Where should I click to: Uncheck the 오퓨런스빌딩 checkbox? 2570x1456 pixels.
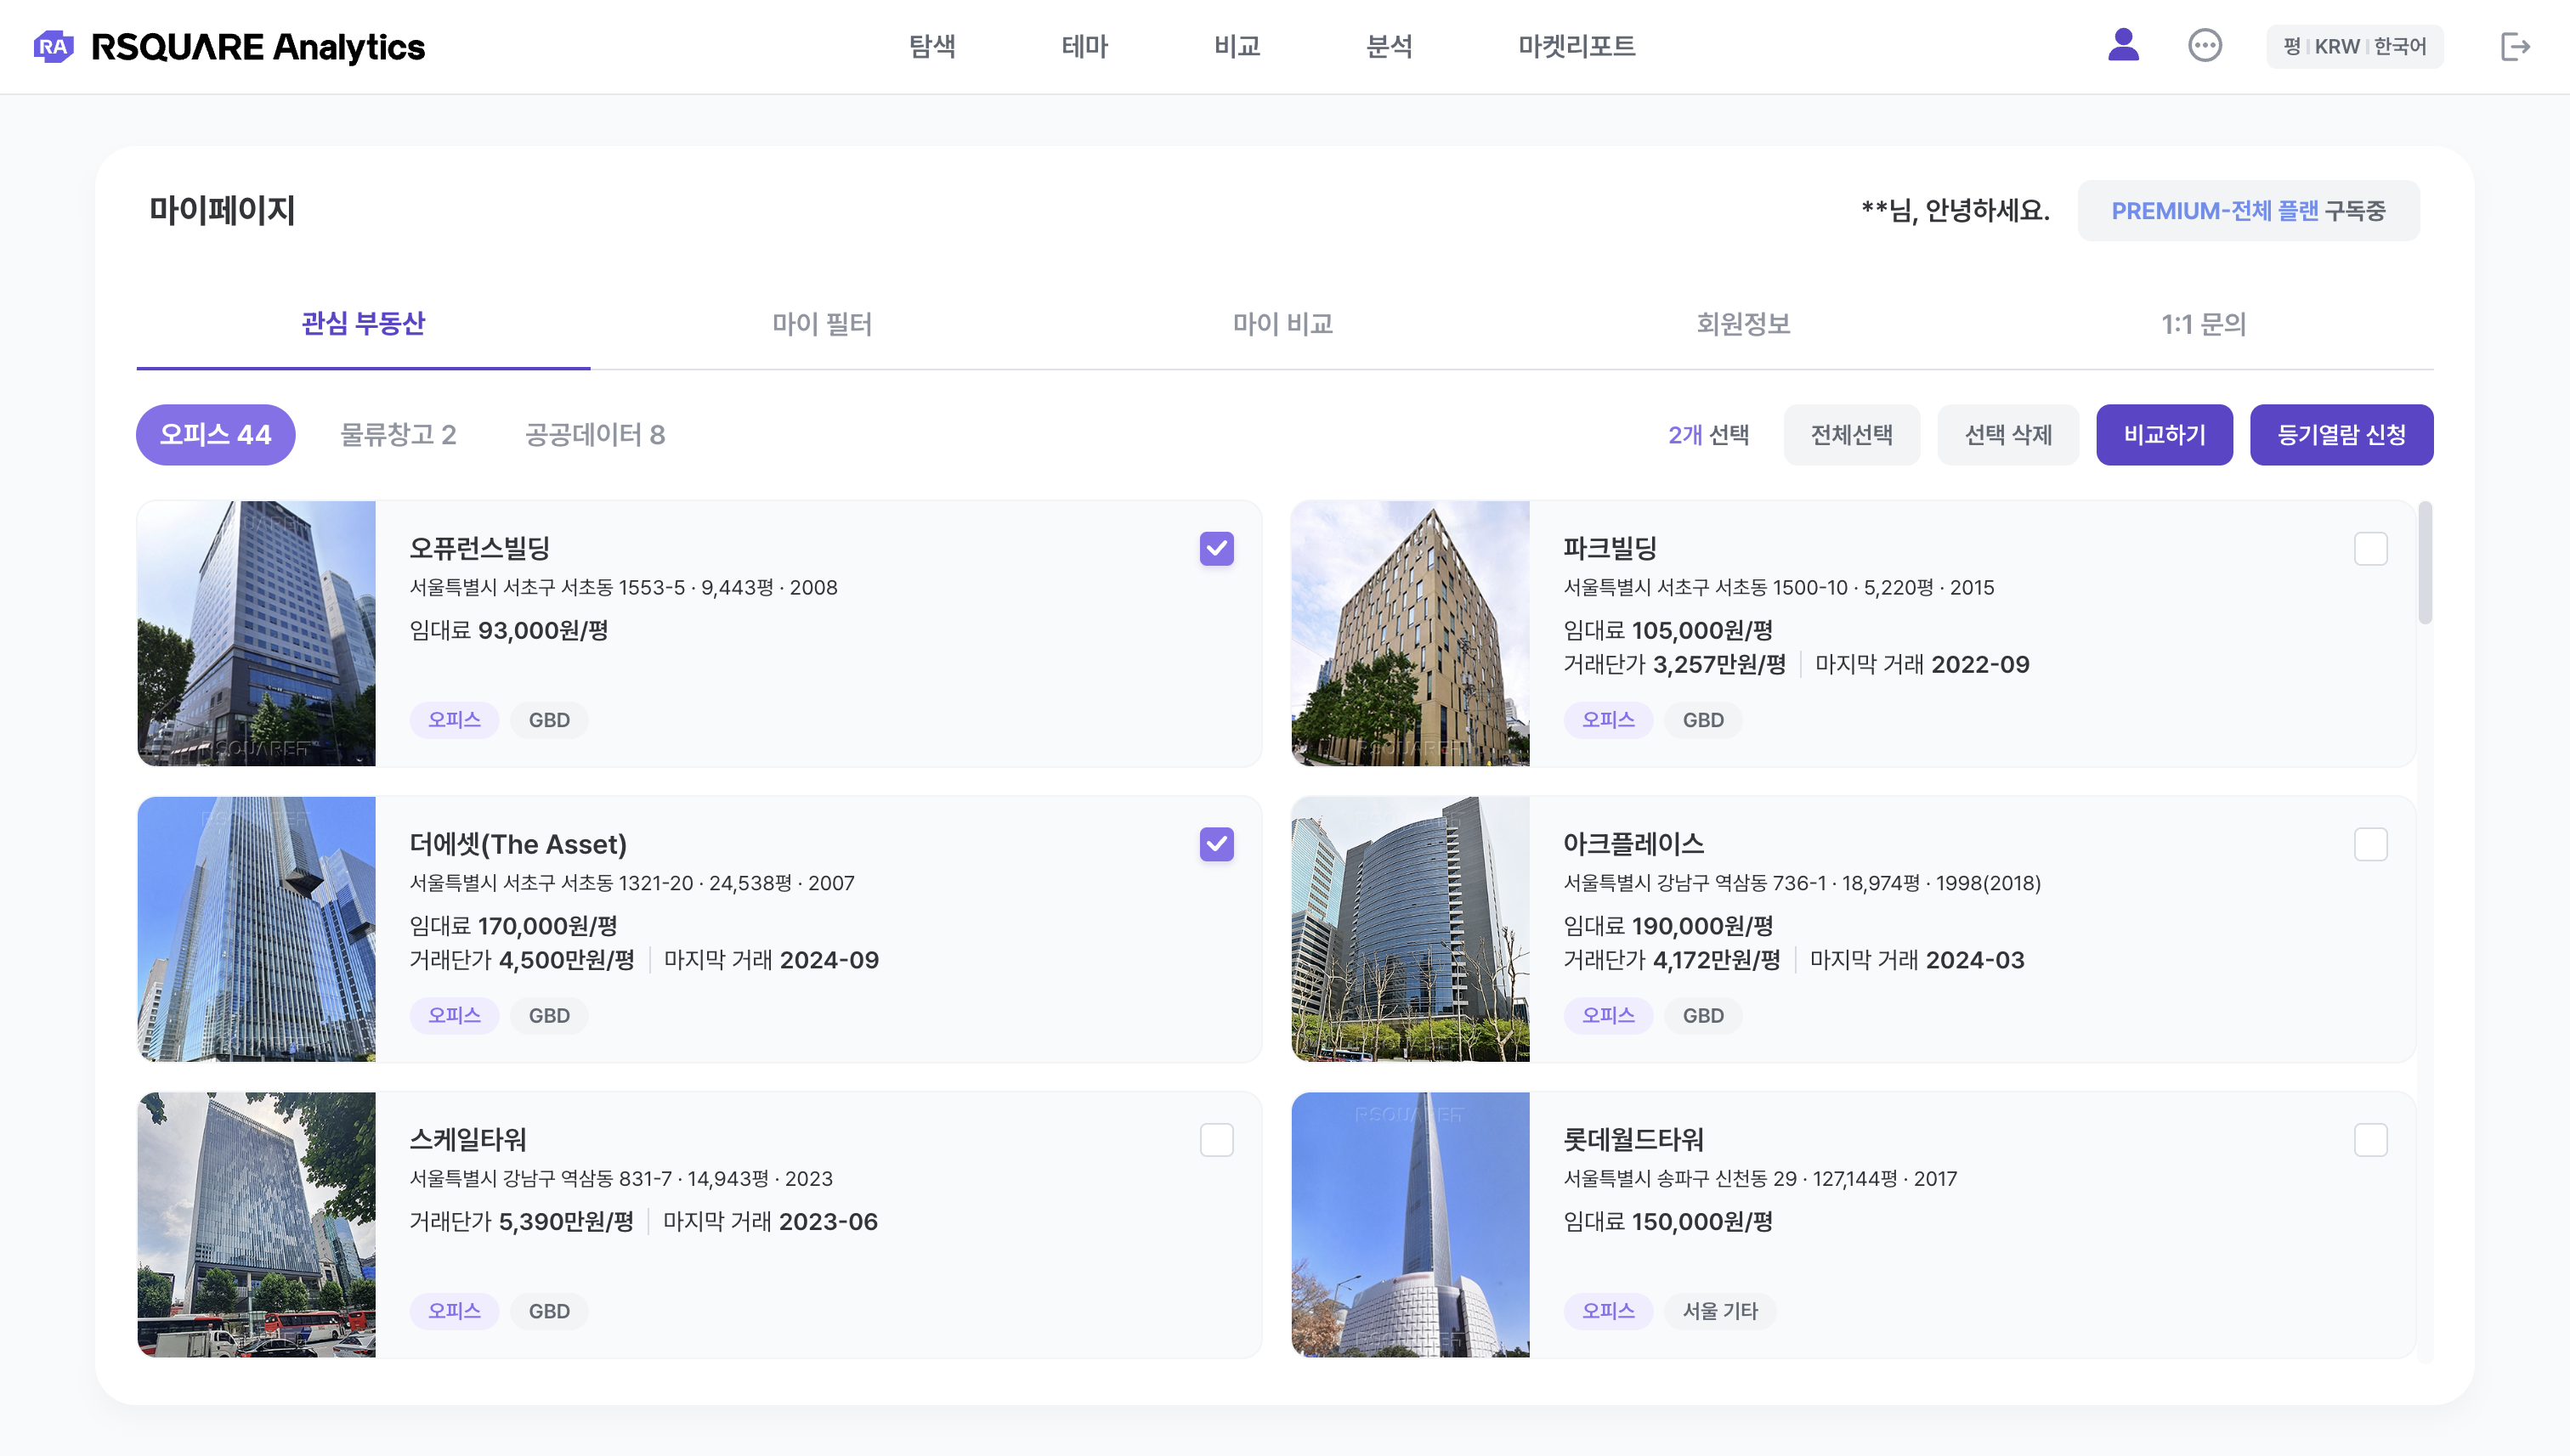1216,548
